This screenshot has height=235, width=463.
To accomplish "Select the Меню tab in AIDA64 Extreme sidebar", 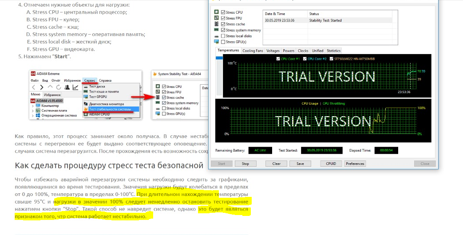I will click(36, 94).
